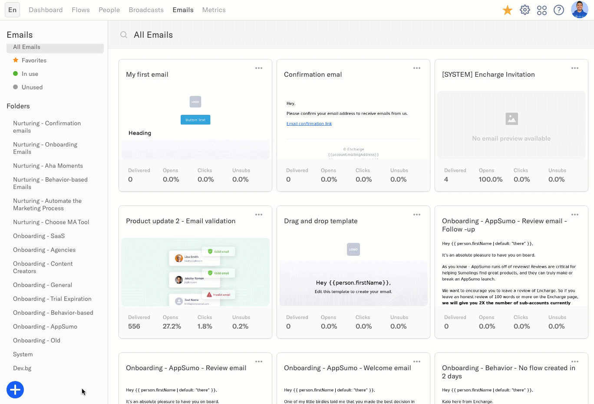Open Product update 2 preview thumbnail
594x404 pixels.
click(195, 272)
